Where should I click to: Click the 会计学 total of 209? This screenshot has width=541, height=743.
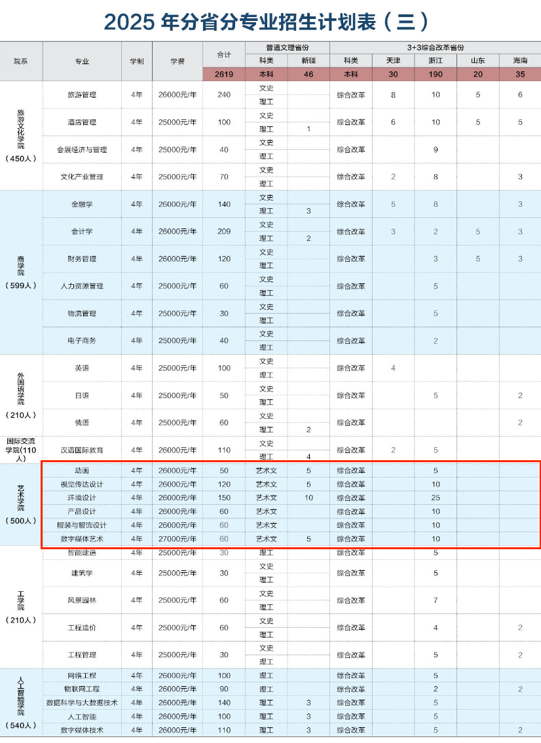click(x=224, y=231)
